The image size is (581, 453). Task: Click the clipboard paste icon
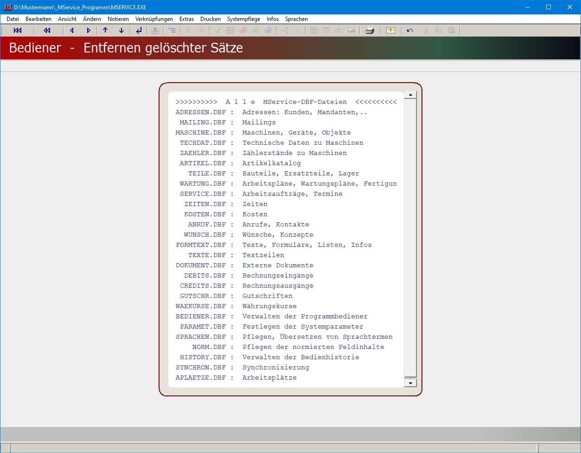click(451, 31)
